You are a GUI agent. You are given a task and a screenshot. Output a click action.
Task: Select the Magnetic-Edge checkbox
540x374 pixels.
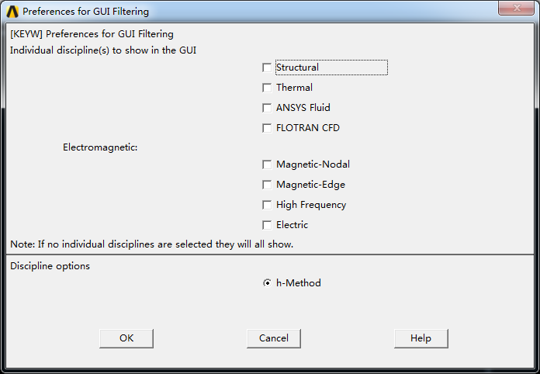[x=268, y=185]
